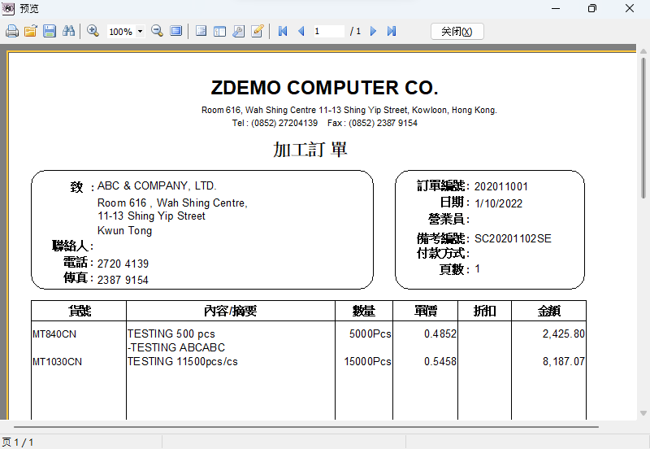650x449 pixels.
Task: Click the 页 1 / 1 status bar text
Action: point(17,442)
